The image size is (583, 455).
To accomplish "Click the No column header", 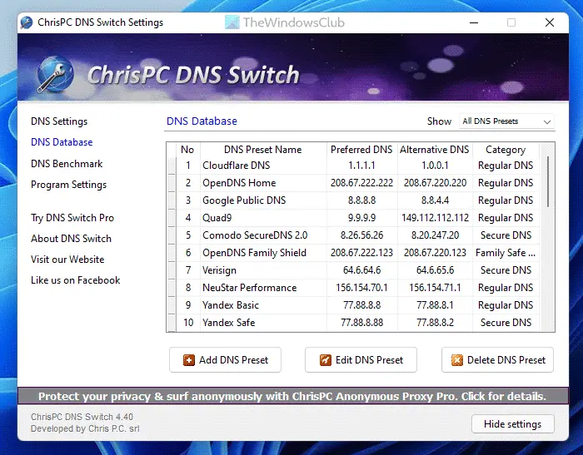I will [187, 150].
